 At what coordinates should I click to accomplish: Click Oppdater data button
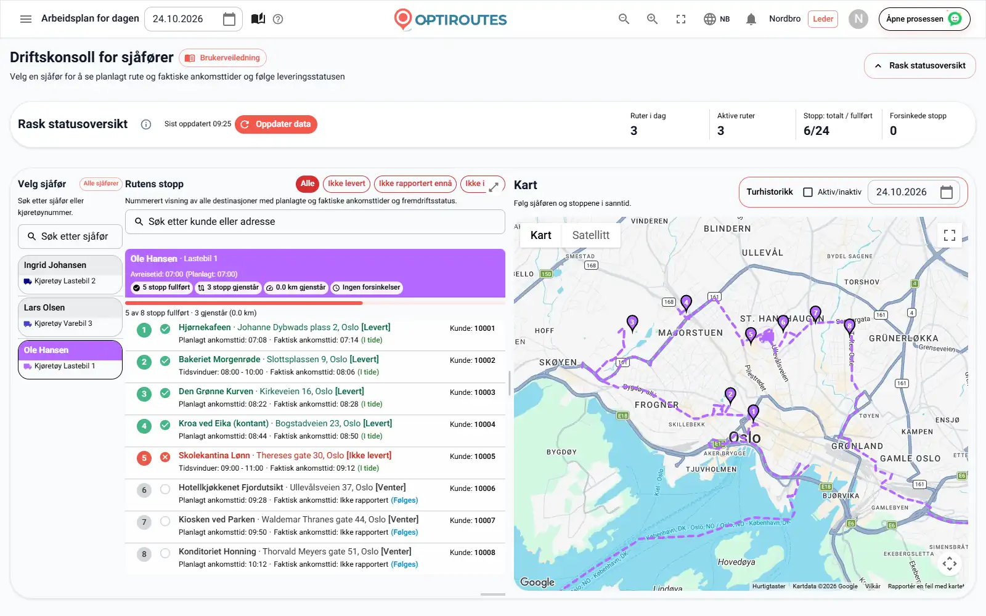pyautogui.click(x=276, y=124)
